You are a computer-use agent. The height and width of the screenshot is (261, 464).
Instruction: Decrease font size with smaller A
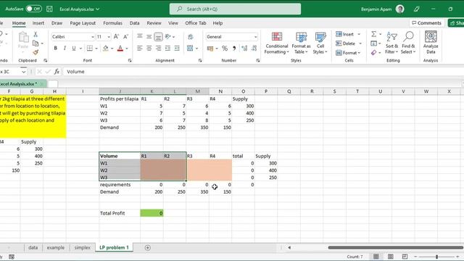(x=125, y=36)
